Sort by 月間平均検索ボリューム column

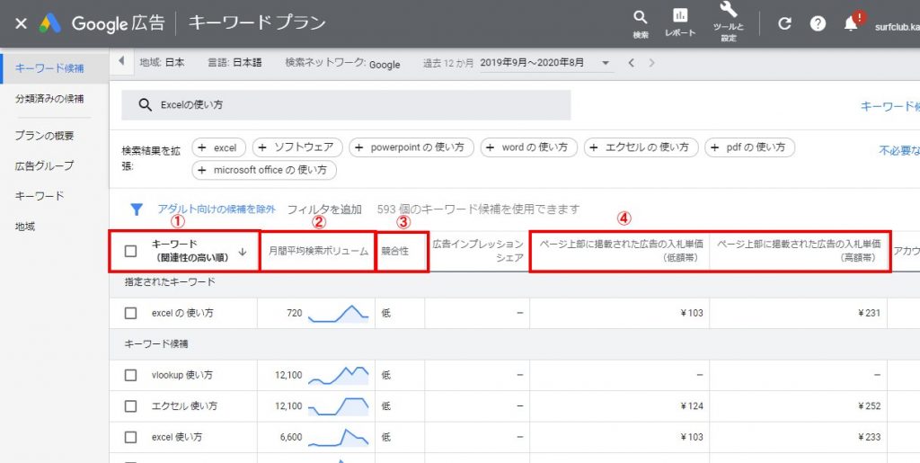coord(319,251)
